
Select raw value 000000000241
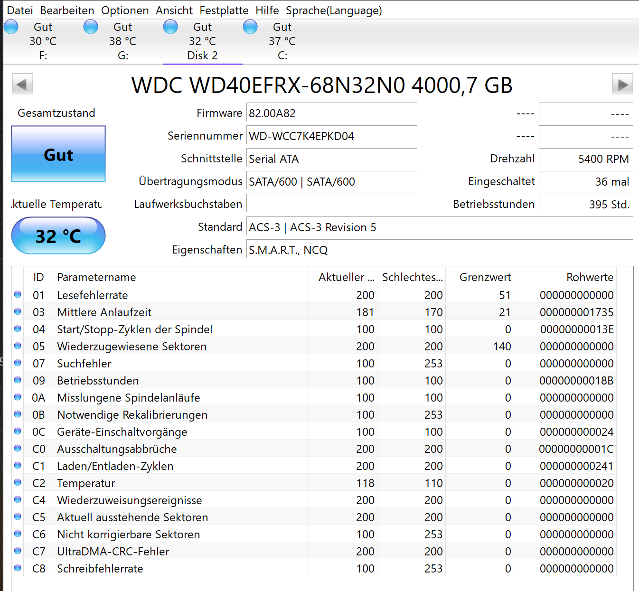point(576,466)
